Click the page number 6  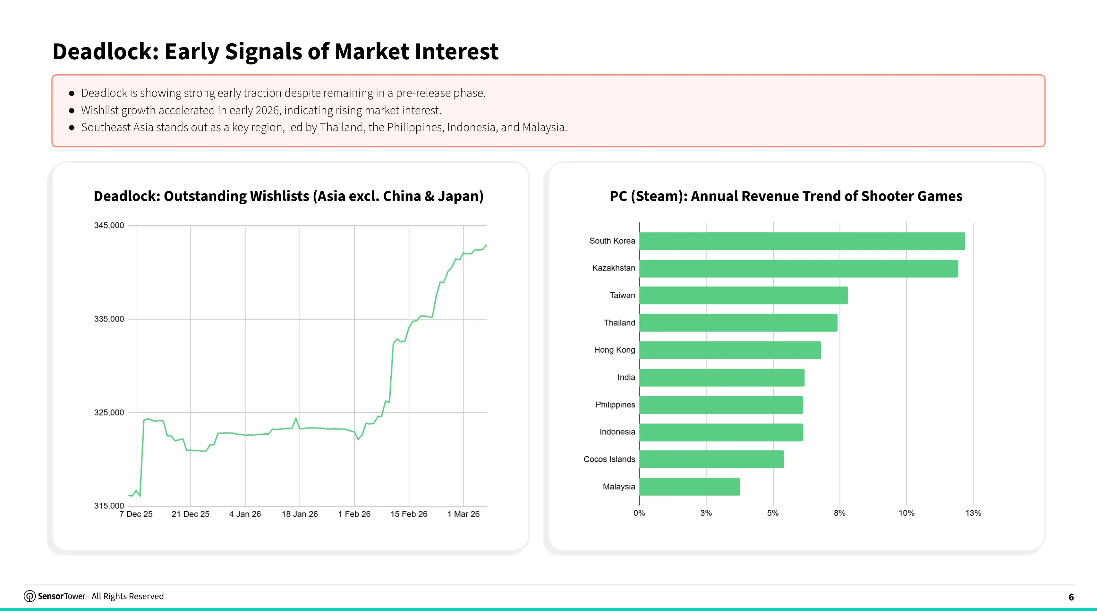pos(1071,598)
